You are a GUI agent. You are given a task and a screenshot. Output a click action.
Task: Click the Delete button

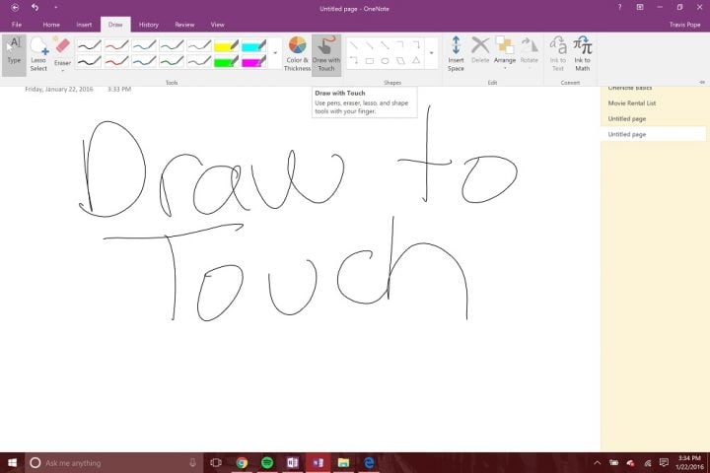point(480,50)
